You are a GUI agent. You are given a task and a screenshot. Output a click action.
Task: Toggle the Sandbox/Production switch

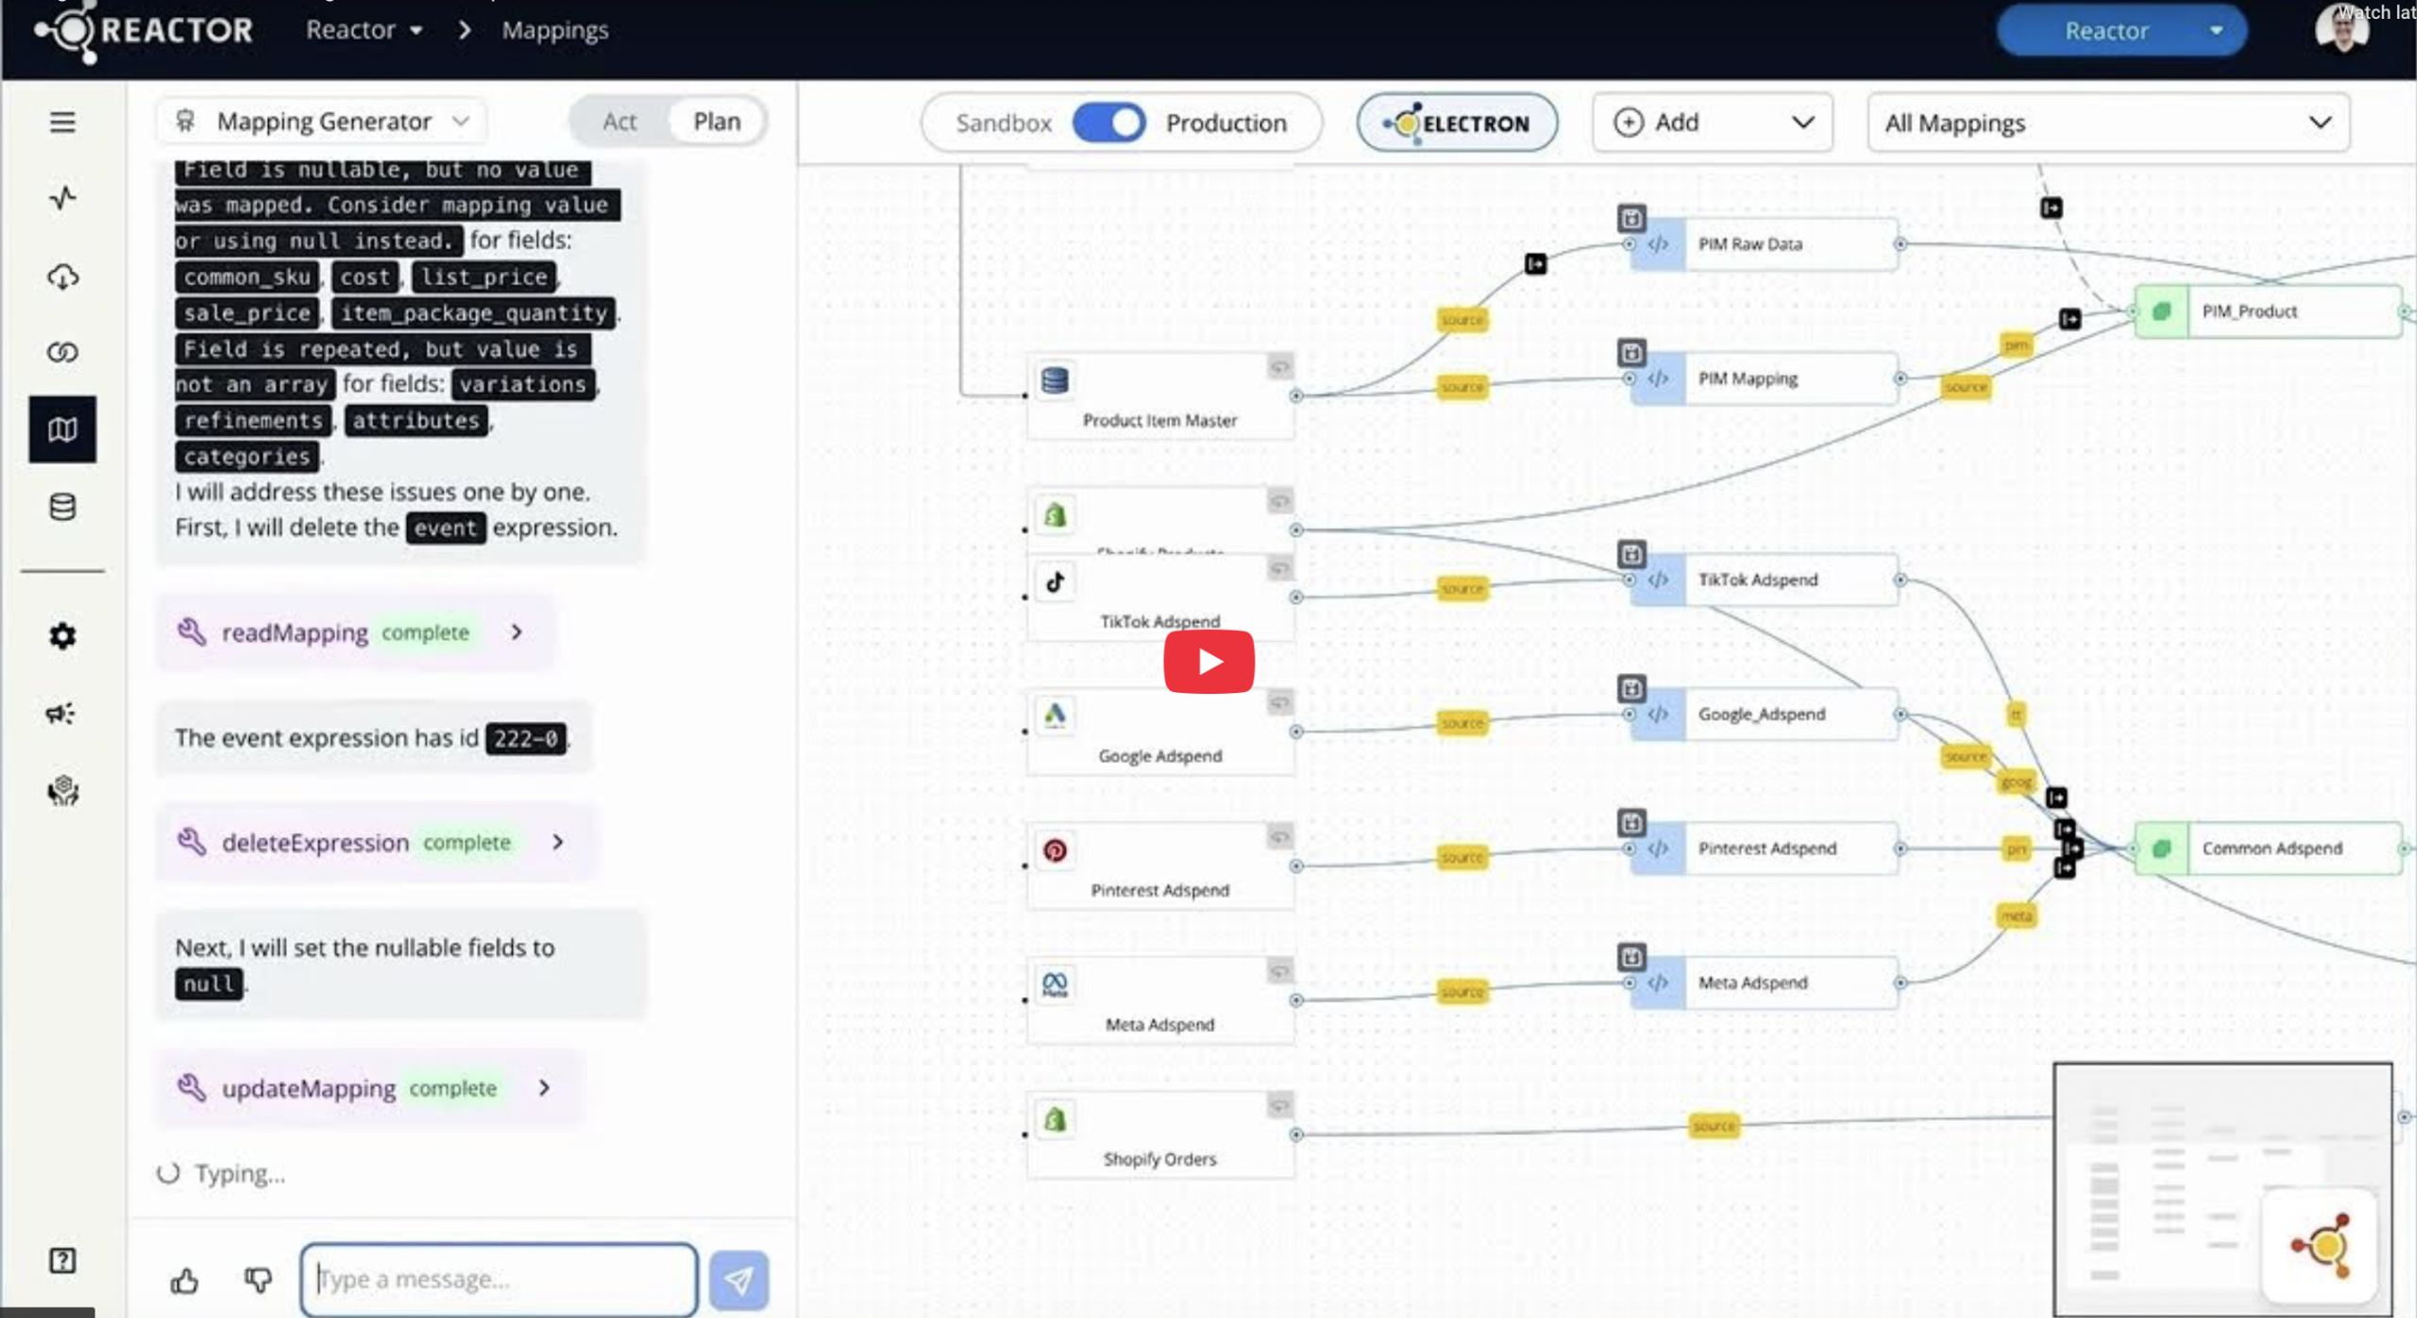1108,123
